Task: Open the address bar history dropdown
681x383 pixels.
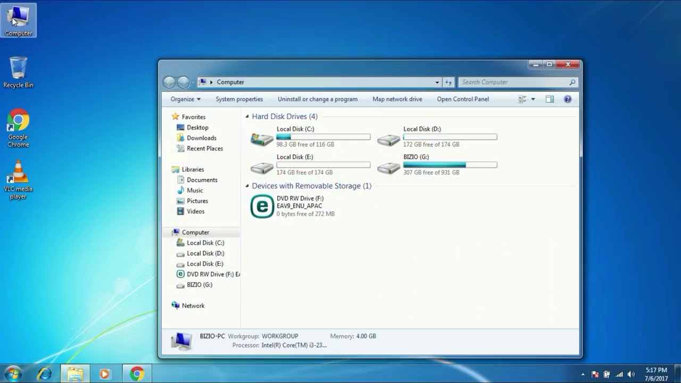Action: 437,82
